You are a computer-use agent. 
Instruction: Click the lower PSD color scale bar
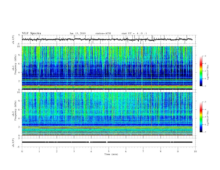(x=201, y=117)
